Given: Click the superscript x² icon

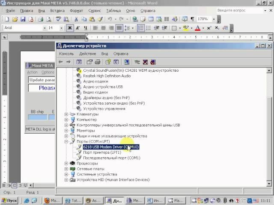Looking at the screenshot, I should coord(209,28).
